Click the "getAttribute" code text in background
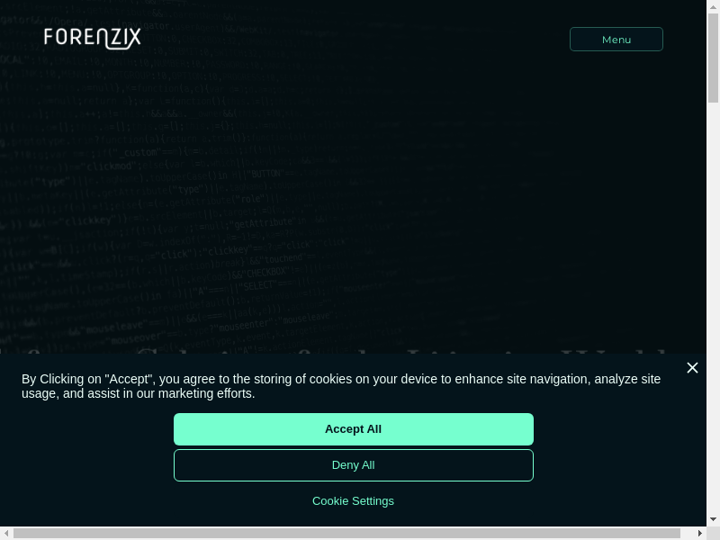720x540 pixels. coord(263,221)
